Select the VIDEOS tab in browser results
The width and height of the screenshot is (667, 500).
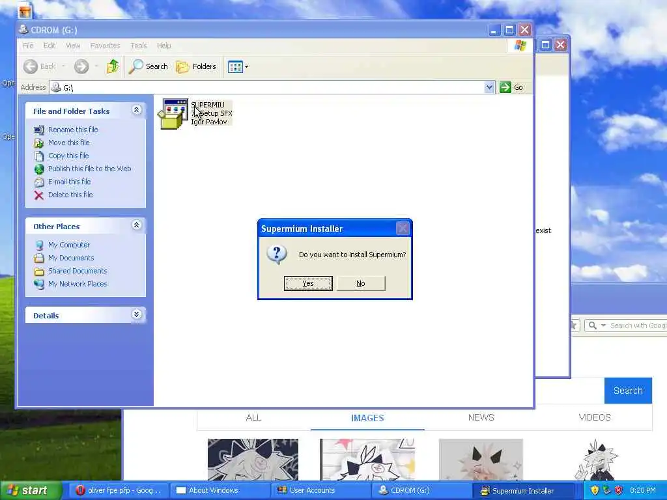[x=595, y=417]
